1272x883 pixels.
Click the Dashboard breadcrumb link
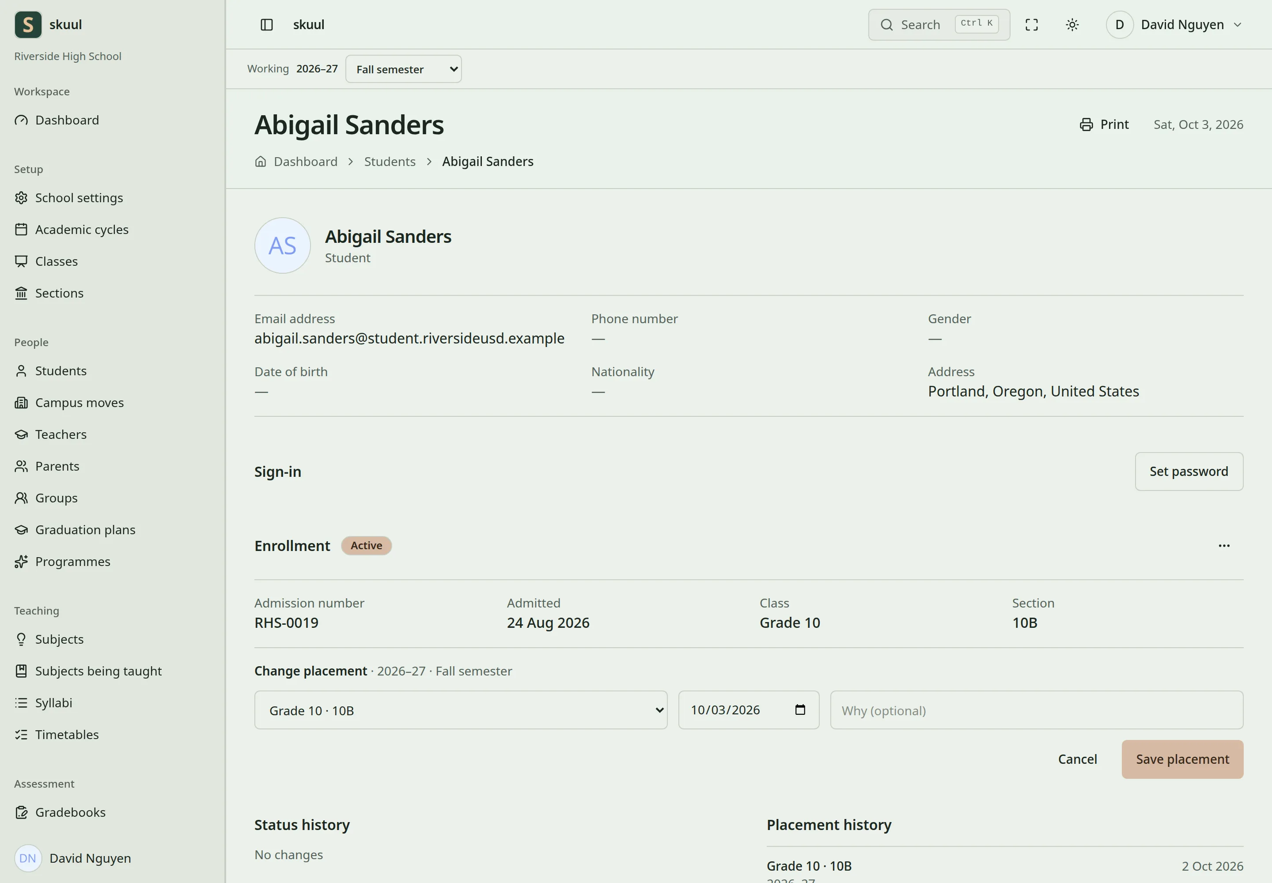[x=306, y=162]
